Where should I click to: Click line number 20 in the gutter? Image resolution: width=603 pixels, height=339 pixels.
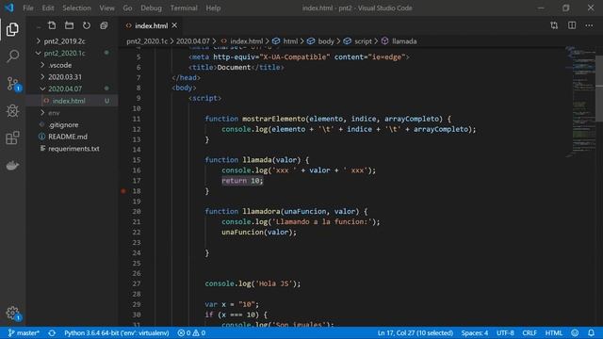137,211
